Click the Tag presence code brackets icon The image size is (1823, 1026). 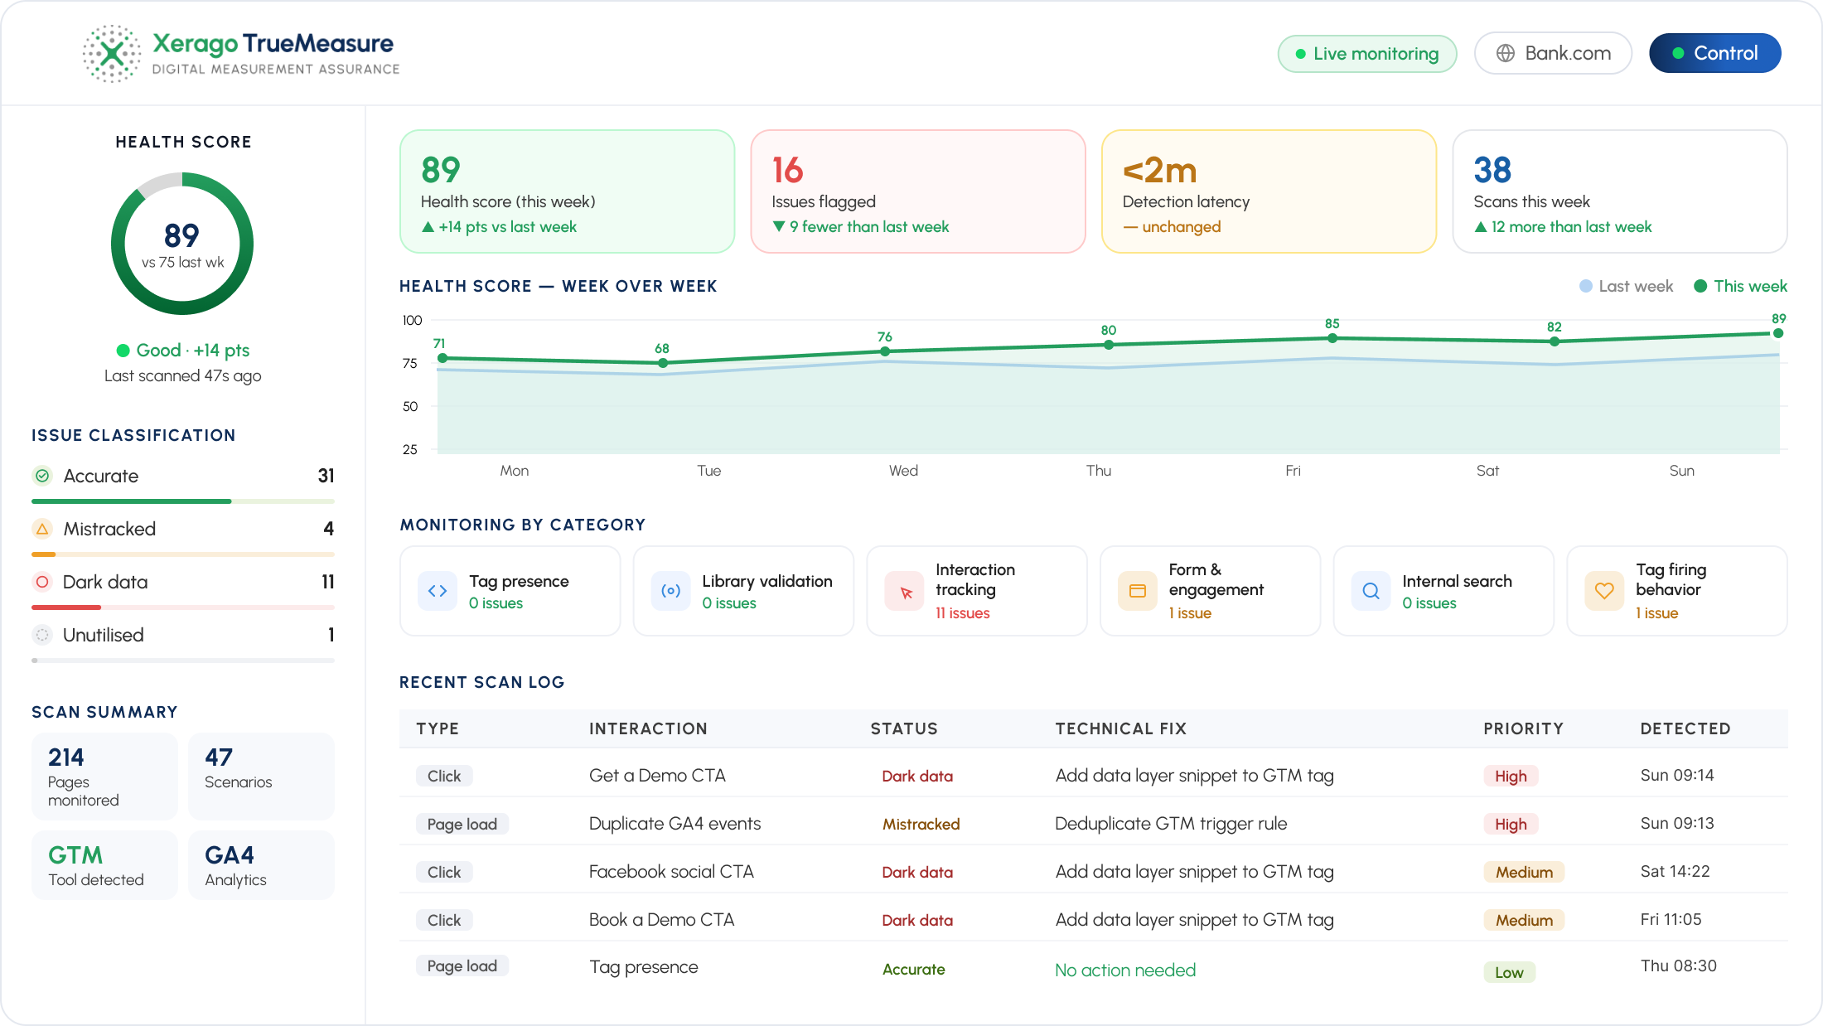click(x=438, y=591)
